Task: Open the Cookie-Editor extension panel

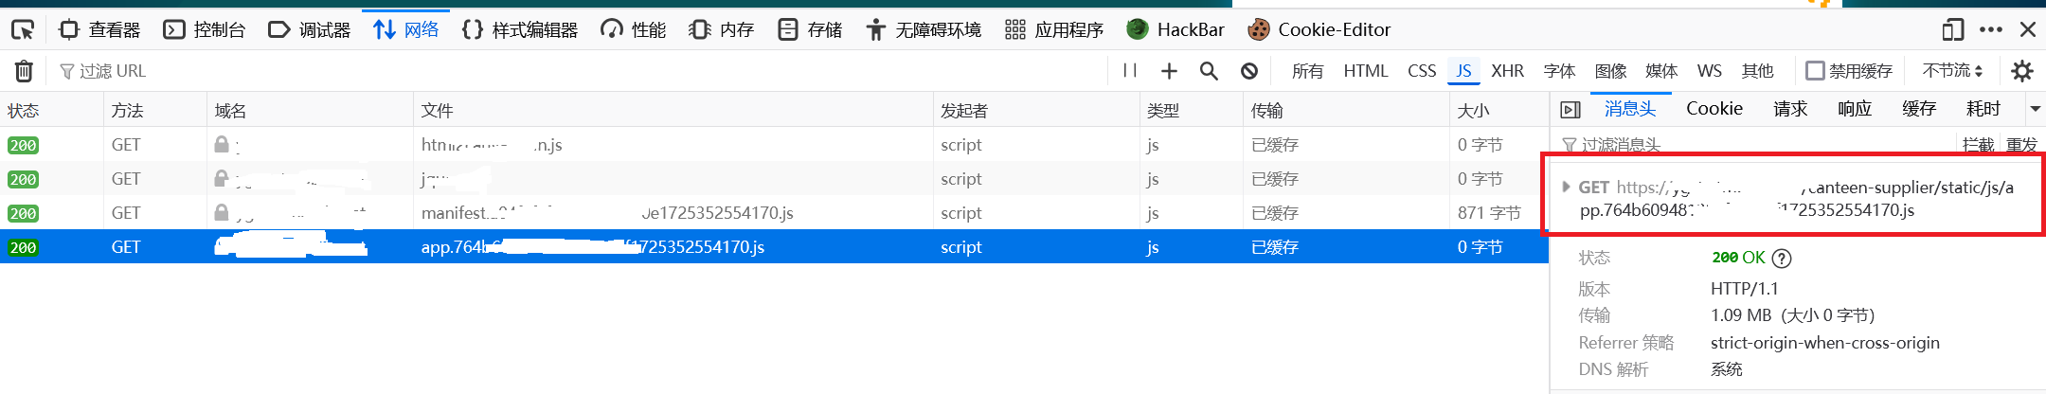Action: 1319,30
